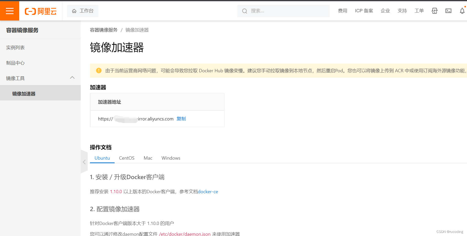Copy the accelerator address via 复制
The image size is (467, 236).
(x=181, y=119)
